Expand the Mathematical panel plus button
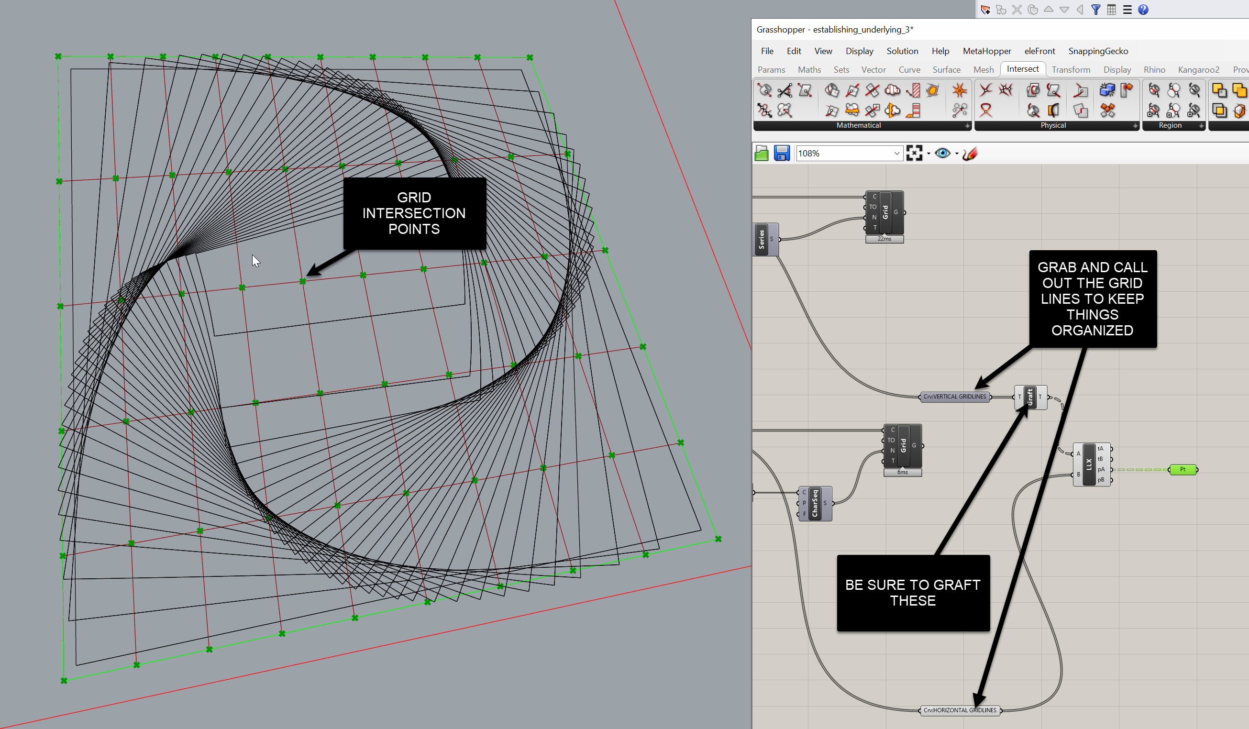Screen dimensions: 1249x729 967,126
